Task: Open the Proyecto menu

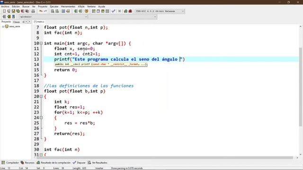Action: click(43, 7)
